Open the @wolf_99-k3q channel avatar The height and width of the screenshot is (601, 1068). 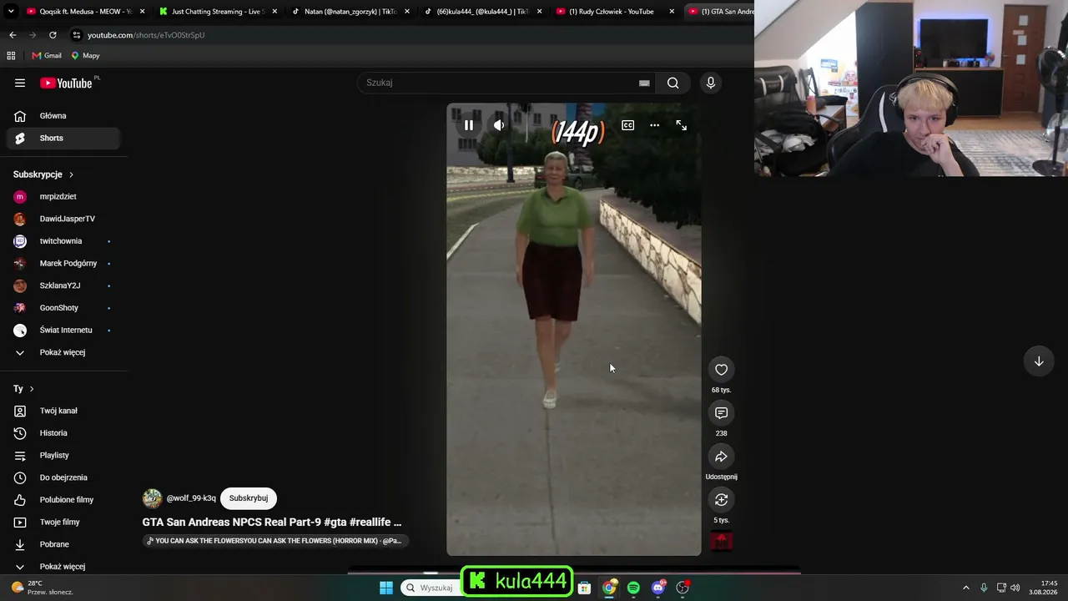point(152,498)
